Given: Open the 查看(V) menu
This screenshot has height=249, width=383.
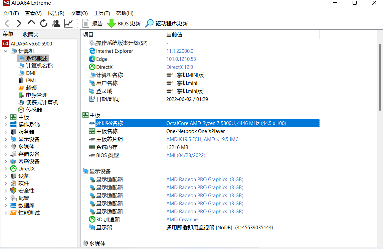Looking at the screenshot, I should click(33, 13).
